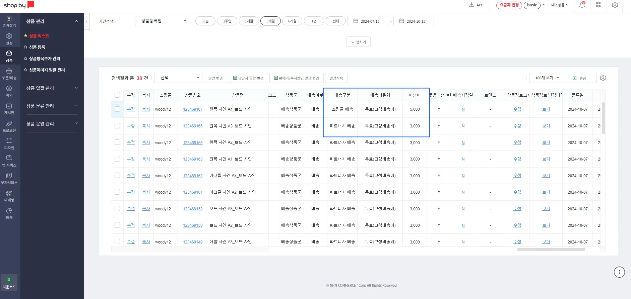Click the 통계 statistics chart icon
The width and height of the screenshot is (631, 299).
[9, 211]
